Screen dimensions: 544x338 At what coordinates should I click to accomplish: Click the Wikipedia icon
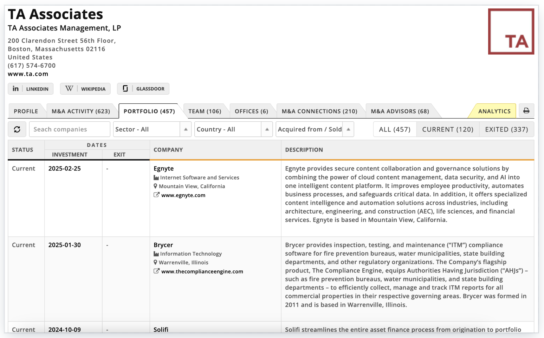click(x=69, y=89)
